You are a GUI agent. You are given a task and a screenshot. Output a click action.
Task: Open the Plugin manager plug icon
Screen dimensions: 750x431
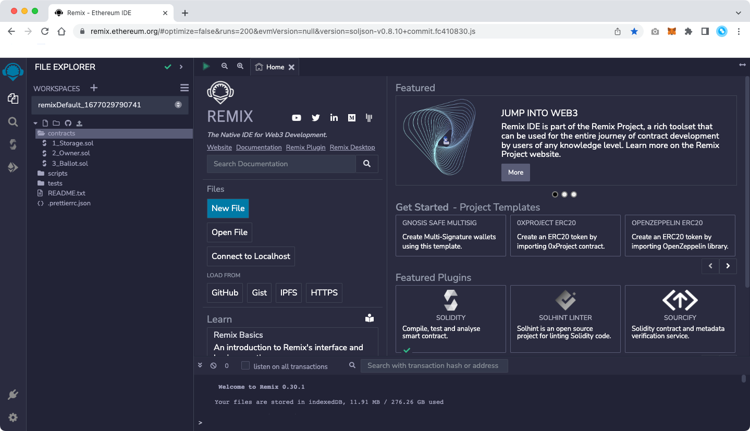(x=13, y=395)
